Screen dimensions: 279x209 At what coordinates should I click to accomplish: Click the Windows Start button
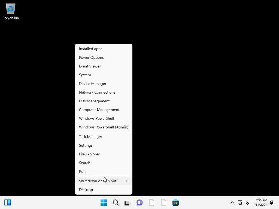(x=104, y=202)
